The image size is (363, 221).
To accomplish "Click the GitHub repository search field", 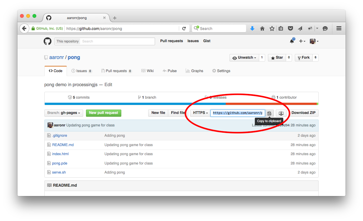I will [x=117, y=41].
